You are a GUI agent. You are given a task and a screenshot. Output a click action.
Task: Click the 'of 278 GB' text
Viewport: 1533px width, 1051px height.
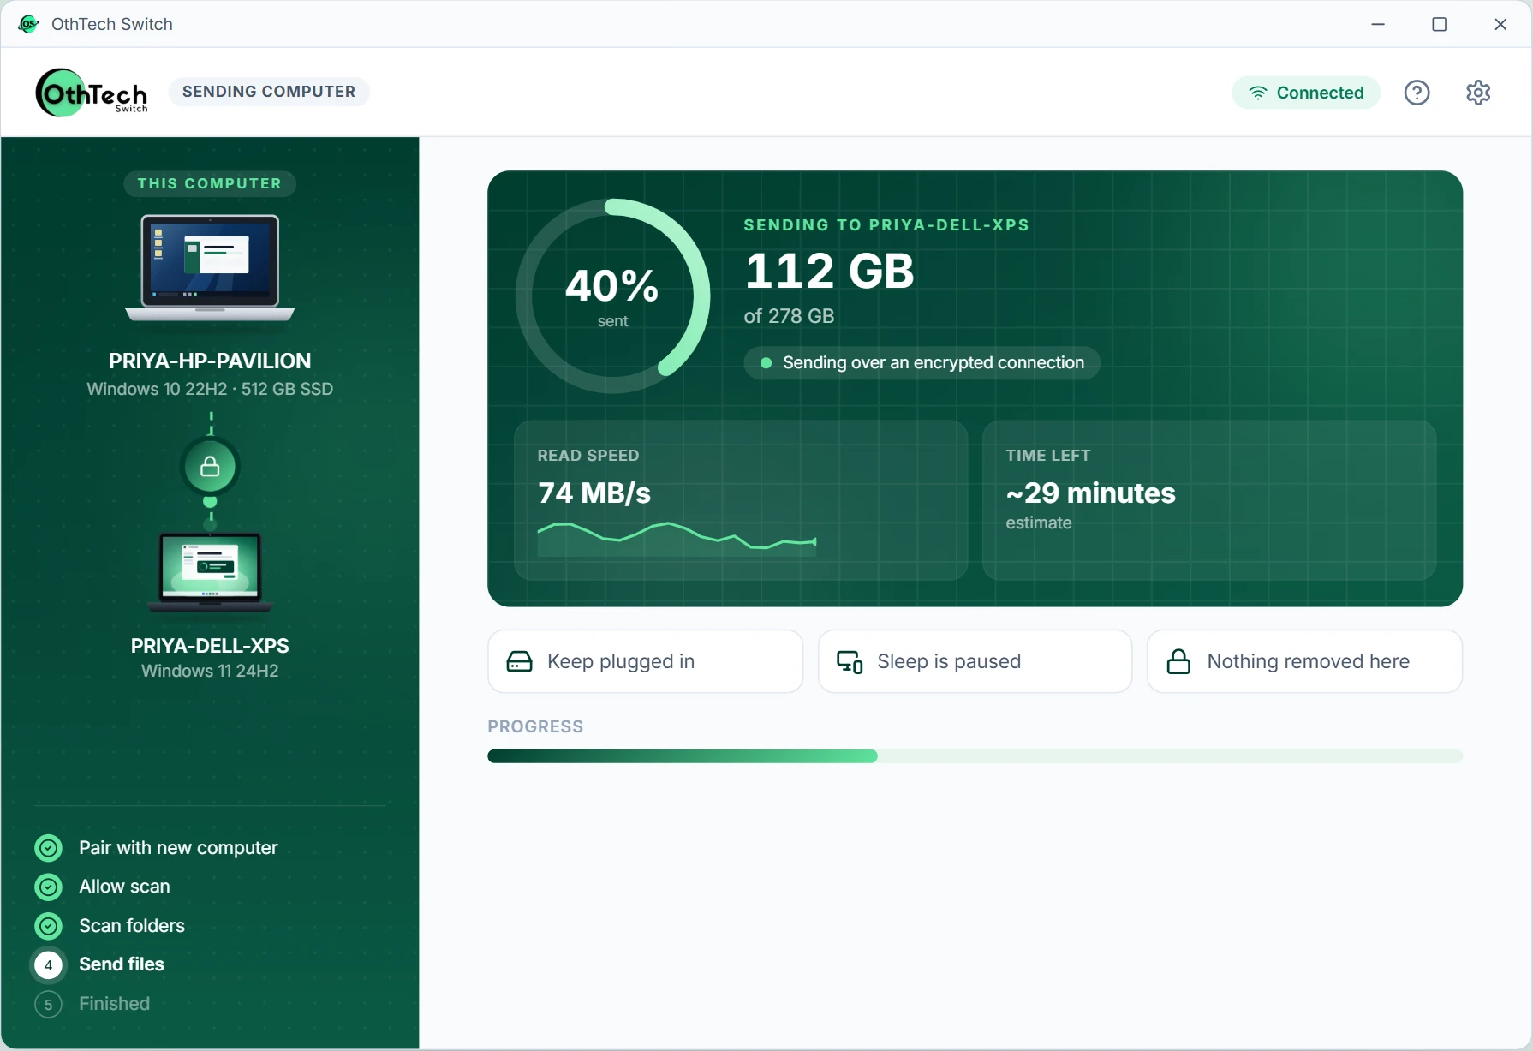point(789,316)
